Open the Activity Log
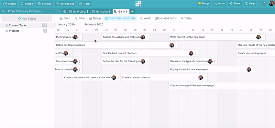The image size is (275, 128). [65, 3]
